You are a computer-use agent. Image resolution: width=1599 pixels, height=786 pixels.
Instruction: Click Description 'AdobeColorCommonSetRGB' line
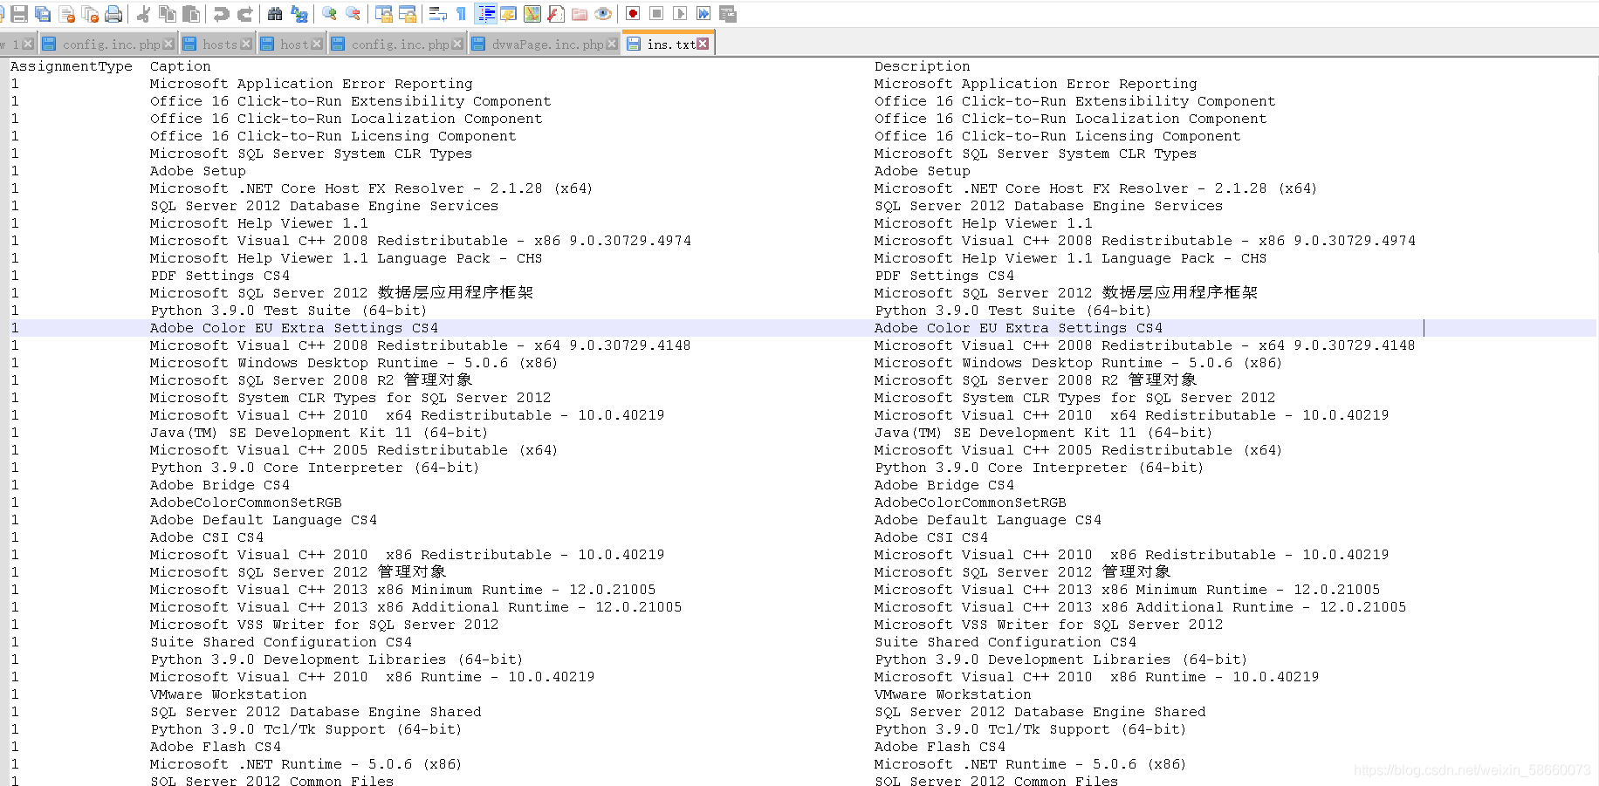tap(970, 502)
